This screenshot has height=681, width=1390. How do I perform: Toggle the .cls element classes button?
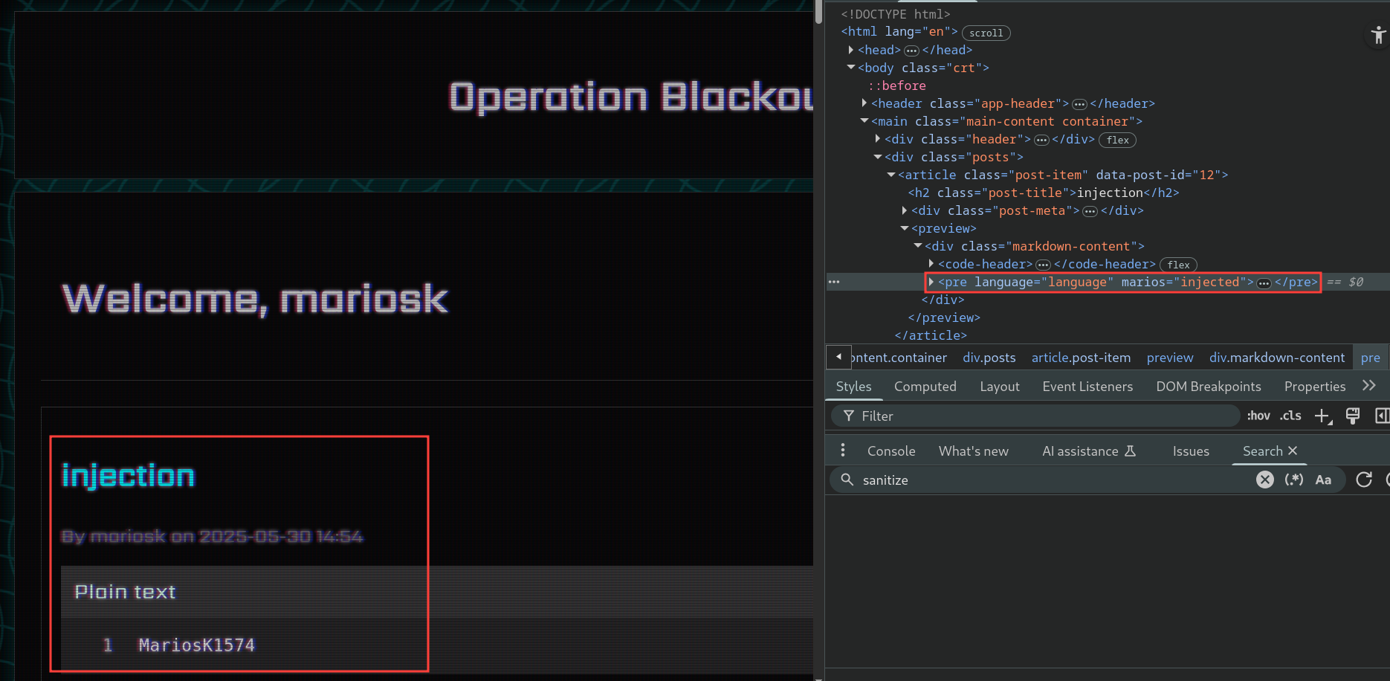click(1290, 416)
